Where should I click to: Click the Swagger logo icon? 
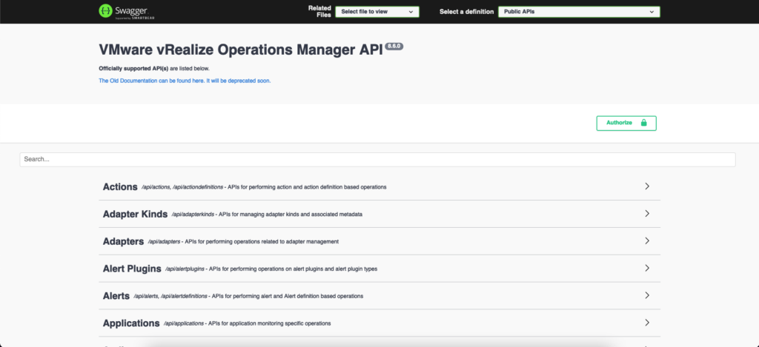pos(105,11)
